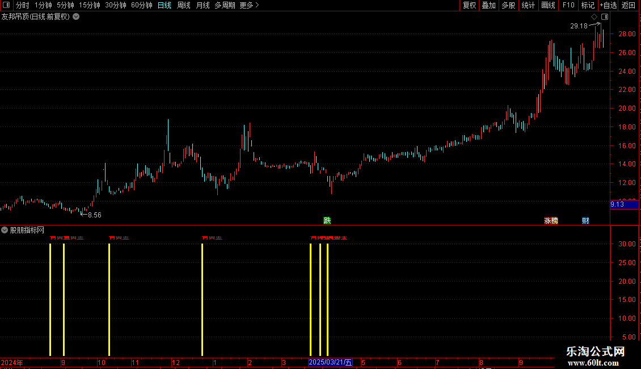Click the 29.18 high price label
Screen dimensions: 641x369
pyautogui.click(x=579, y=26)
